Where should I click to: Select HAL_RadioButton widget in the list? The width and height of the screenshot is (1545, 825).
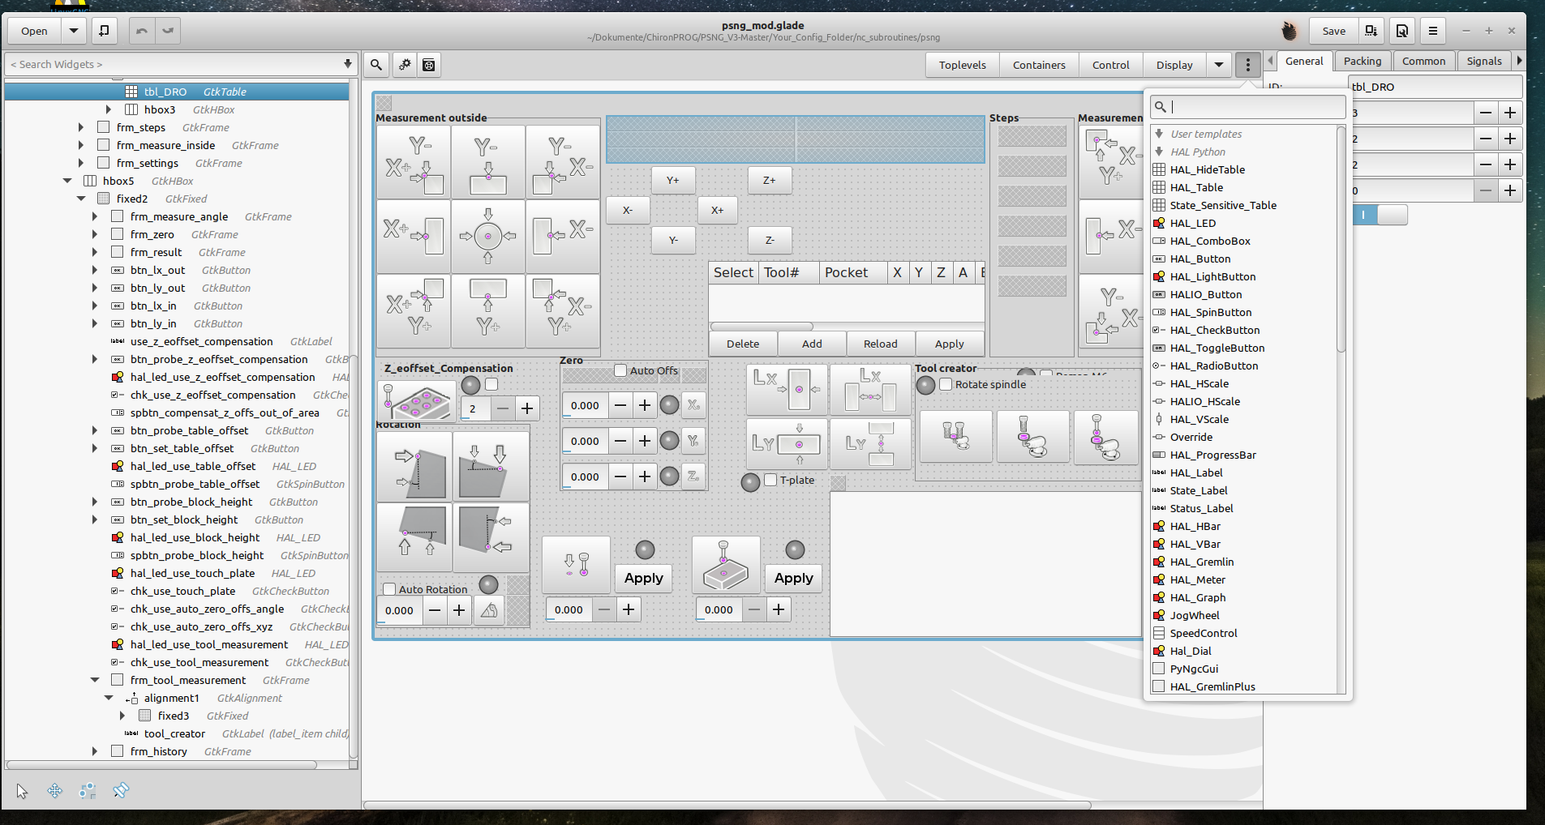[x=1213, y=365]
